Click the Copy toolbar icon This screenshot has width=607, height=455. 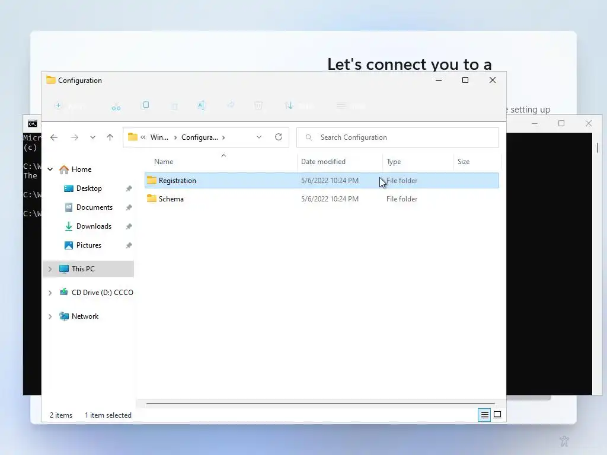(146, 105)
